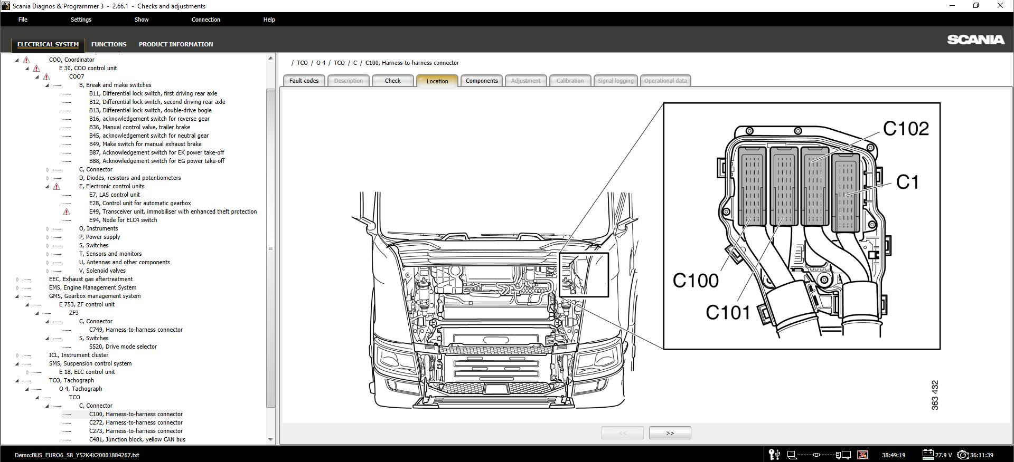This screenshot has width=1014, height=462.
Task: Expand the ICL, Instrument cluster node
Action: (x=17, y=355)
